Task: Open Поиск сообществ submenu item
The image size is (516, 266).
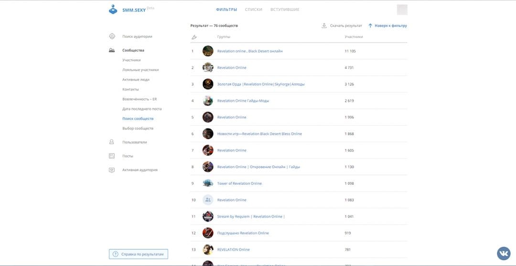Action: pos(138,119)
